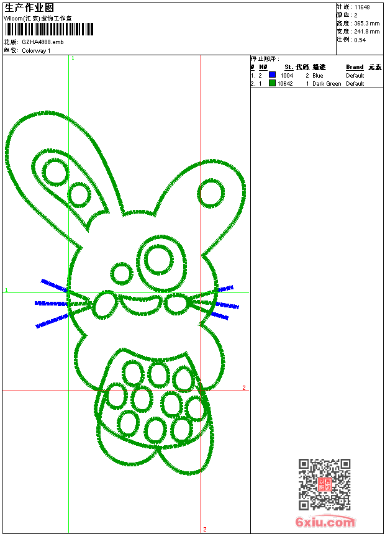Select the bunny's small left eye

coord(122,273)
